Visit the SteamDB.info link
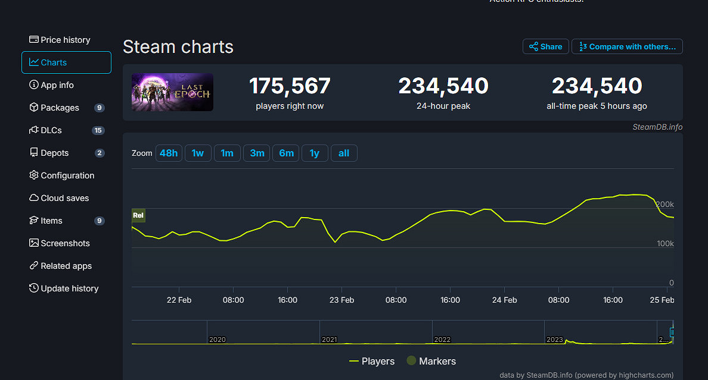708x380 pixels. tap(658, 127)
